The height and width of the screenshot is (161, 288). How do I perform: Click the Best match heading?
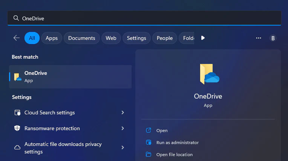pyautogui.click(x=25, y=57)
